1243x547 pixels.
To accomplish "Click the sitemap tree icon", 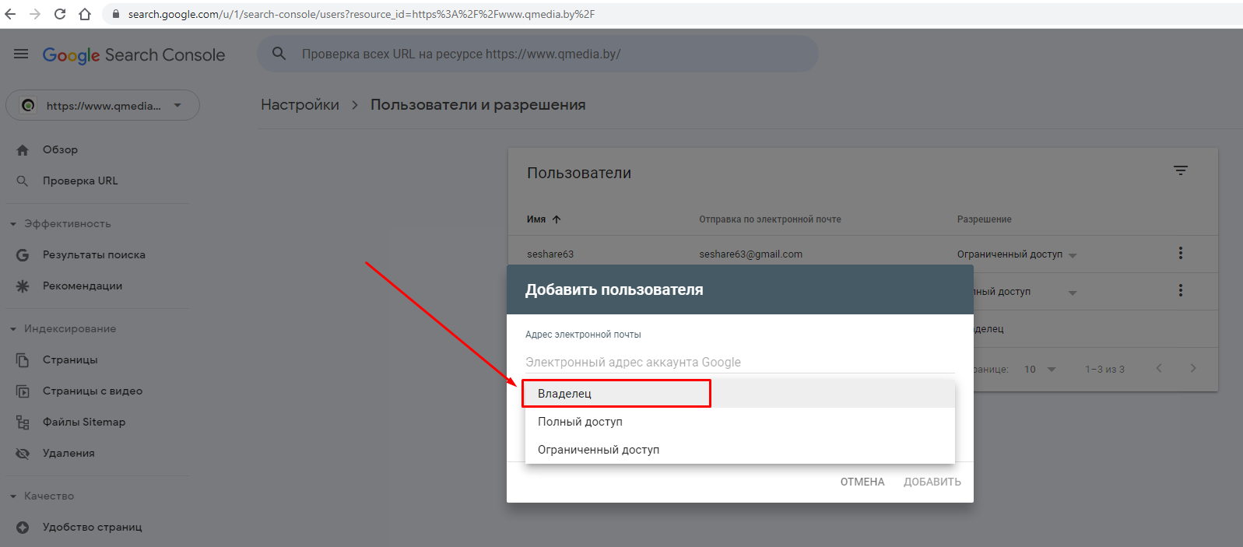I will coord(23,422).
